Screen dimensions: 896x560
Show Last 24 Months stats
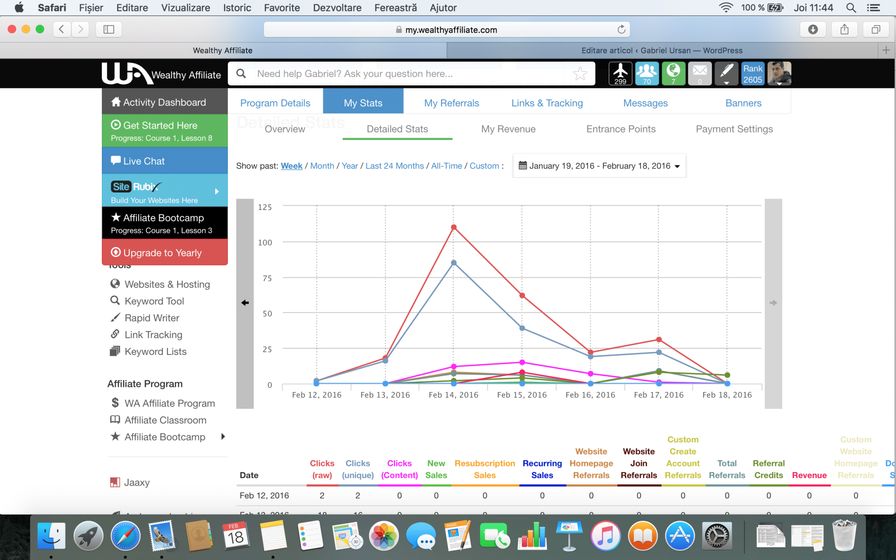(395, 166)
